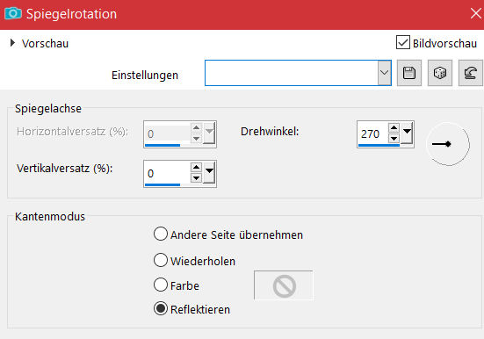Click the reset to default arrow icon
This screenshot has width=484, height=339.
pos(471,73)
